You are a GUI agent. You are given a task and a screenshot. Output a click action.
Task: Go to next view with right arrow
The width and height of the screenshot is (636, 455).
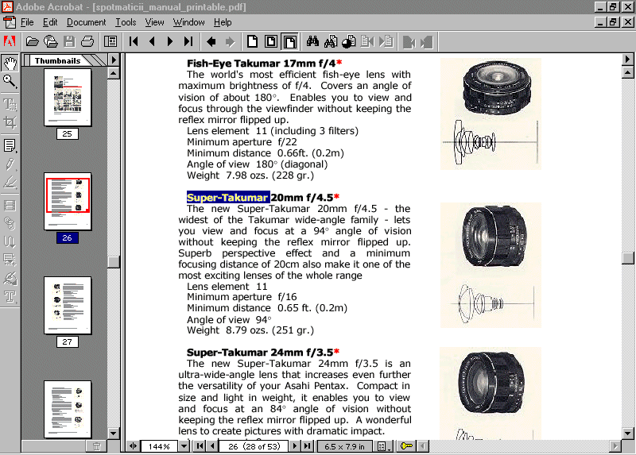tap(230, 41)
